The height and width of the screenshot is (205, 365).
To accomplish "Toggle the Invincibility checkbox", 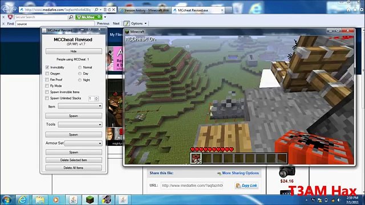I will point(47,67).
